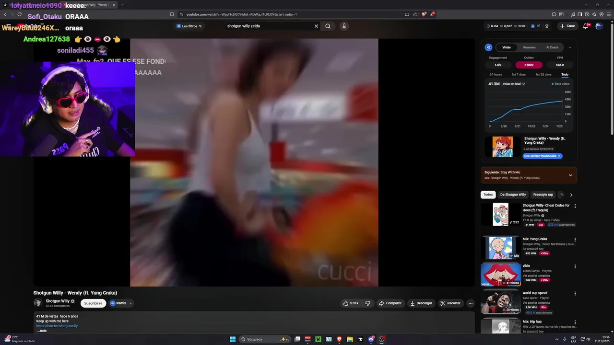Viewport: 614px width, 345px height.
Task: Select the Todos filter chip
Action: click(488, 195)
